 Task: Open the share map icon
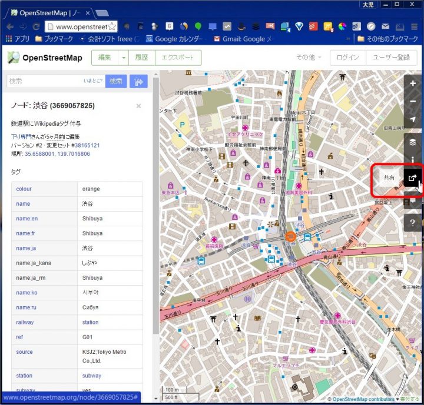(x=412, y=178)
